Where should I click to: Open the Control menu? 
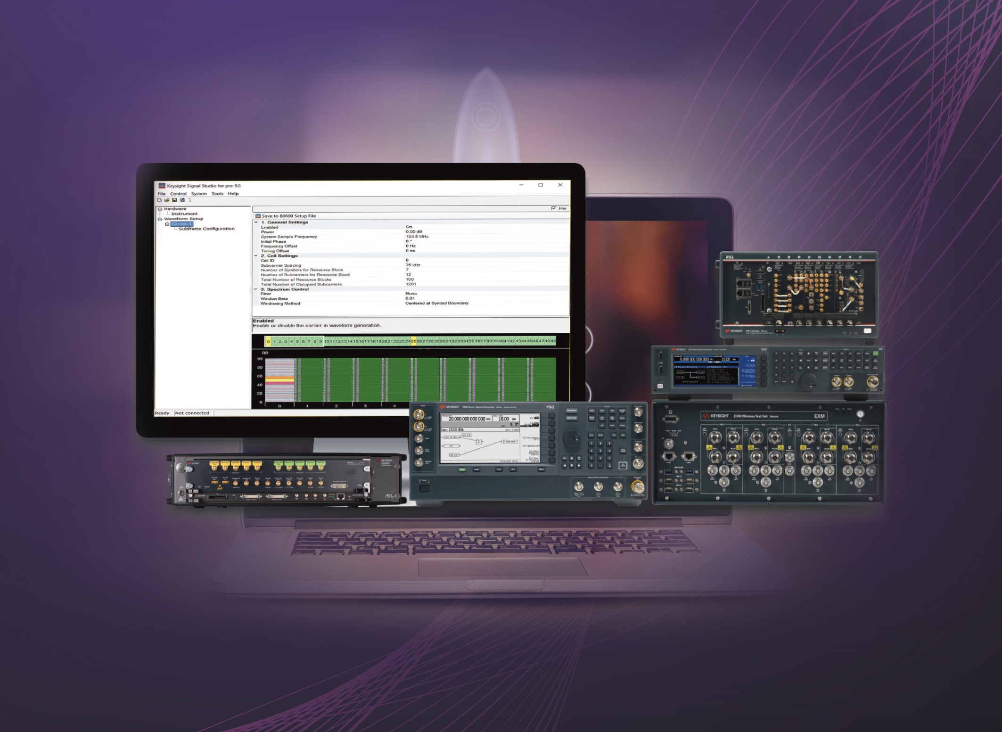(x=178, y=193)
